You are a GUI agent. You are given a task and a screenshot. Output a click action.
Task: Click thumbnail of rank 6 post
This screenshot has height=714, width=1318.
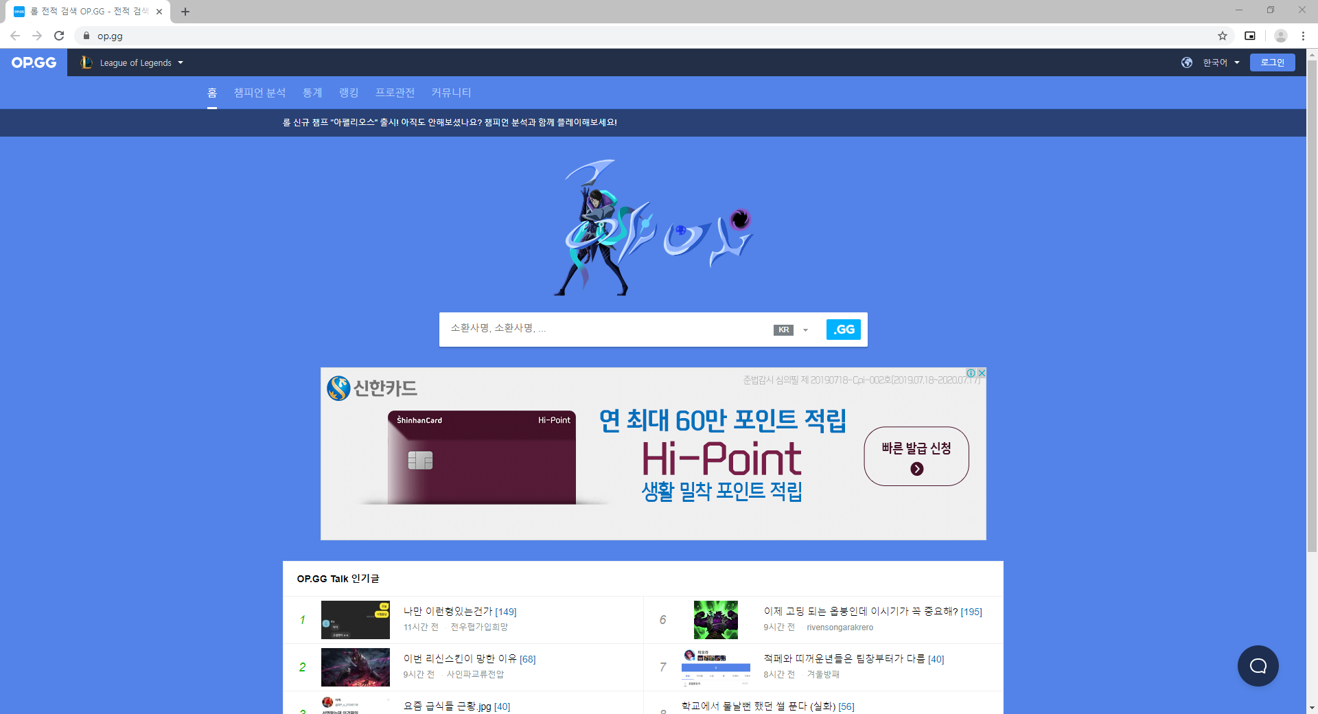click(715, 620)
